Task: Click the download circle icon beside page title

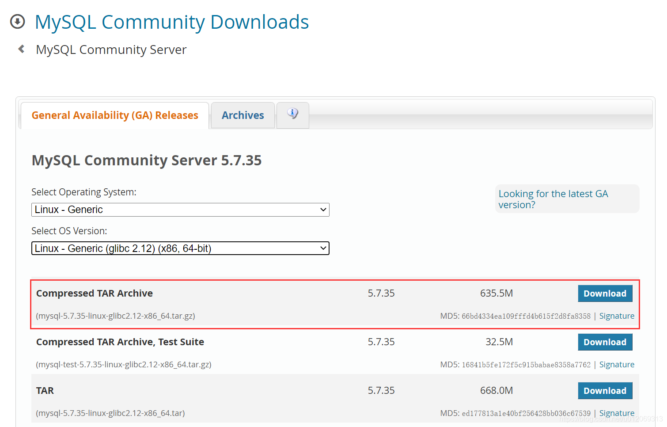Action: click(18, 21)
